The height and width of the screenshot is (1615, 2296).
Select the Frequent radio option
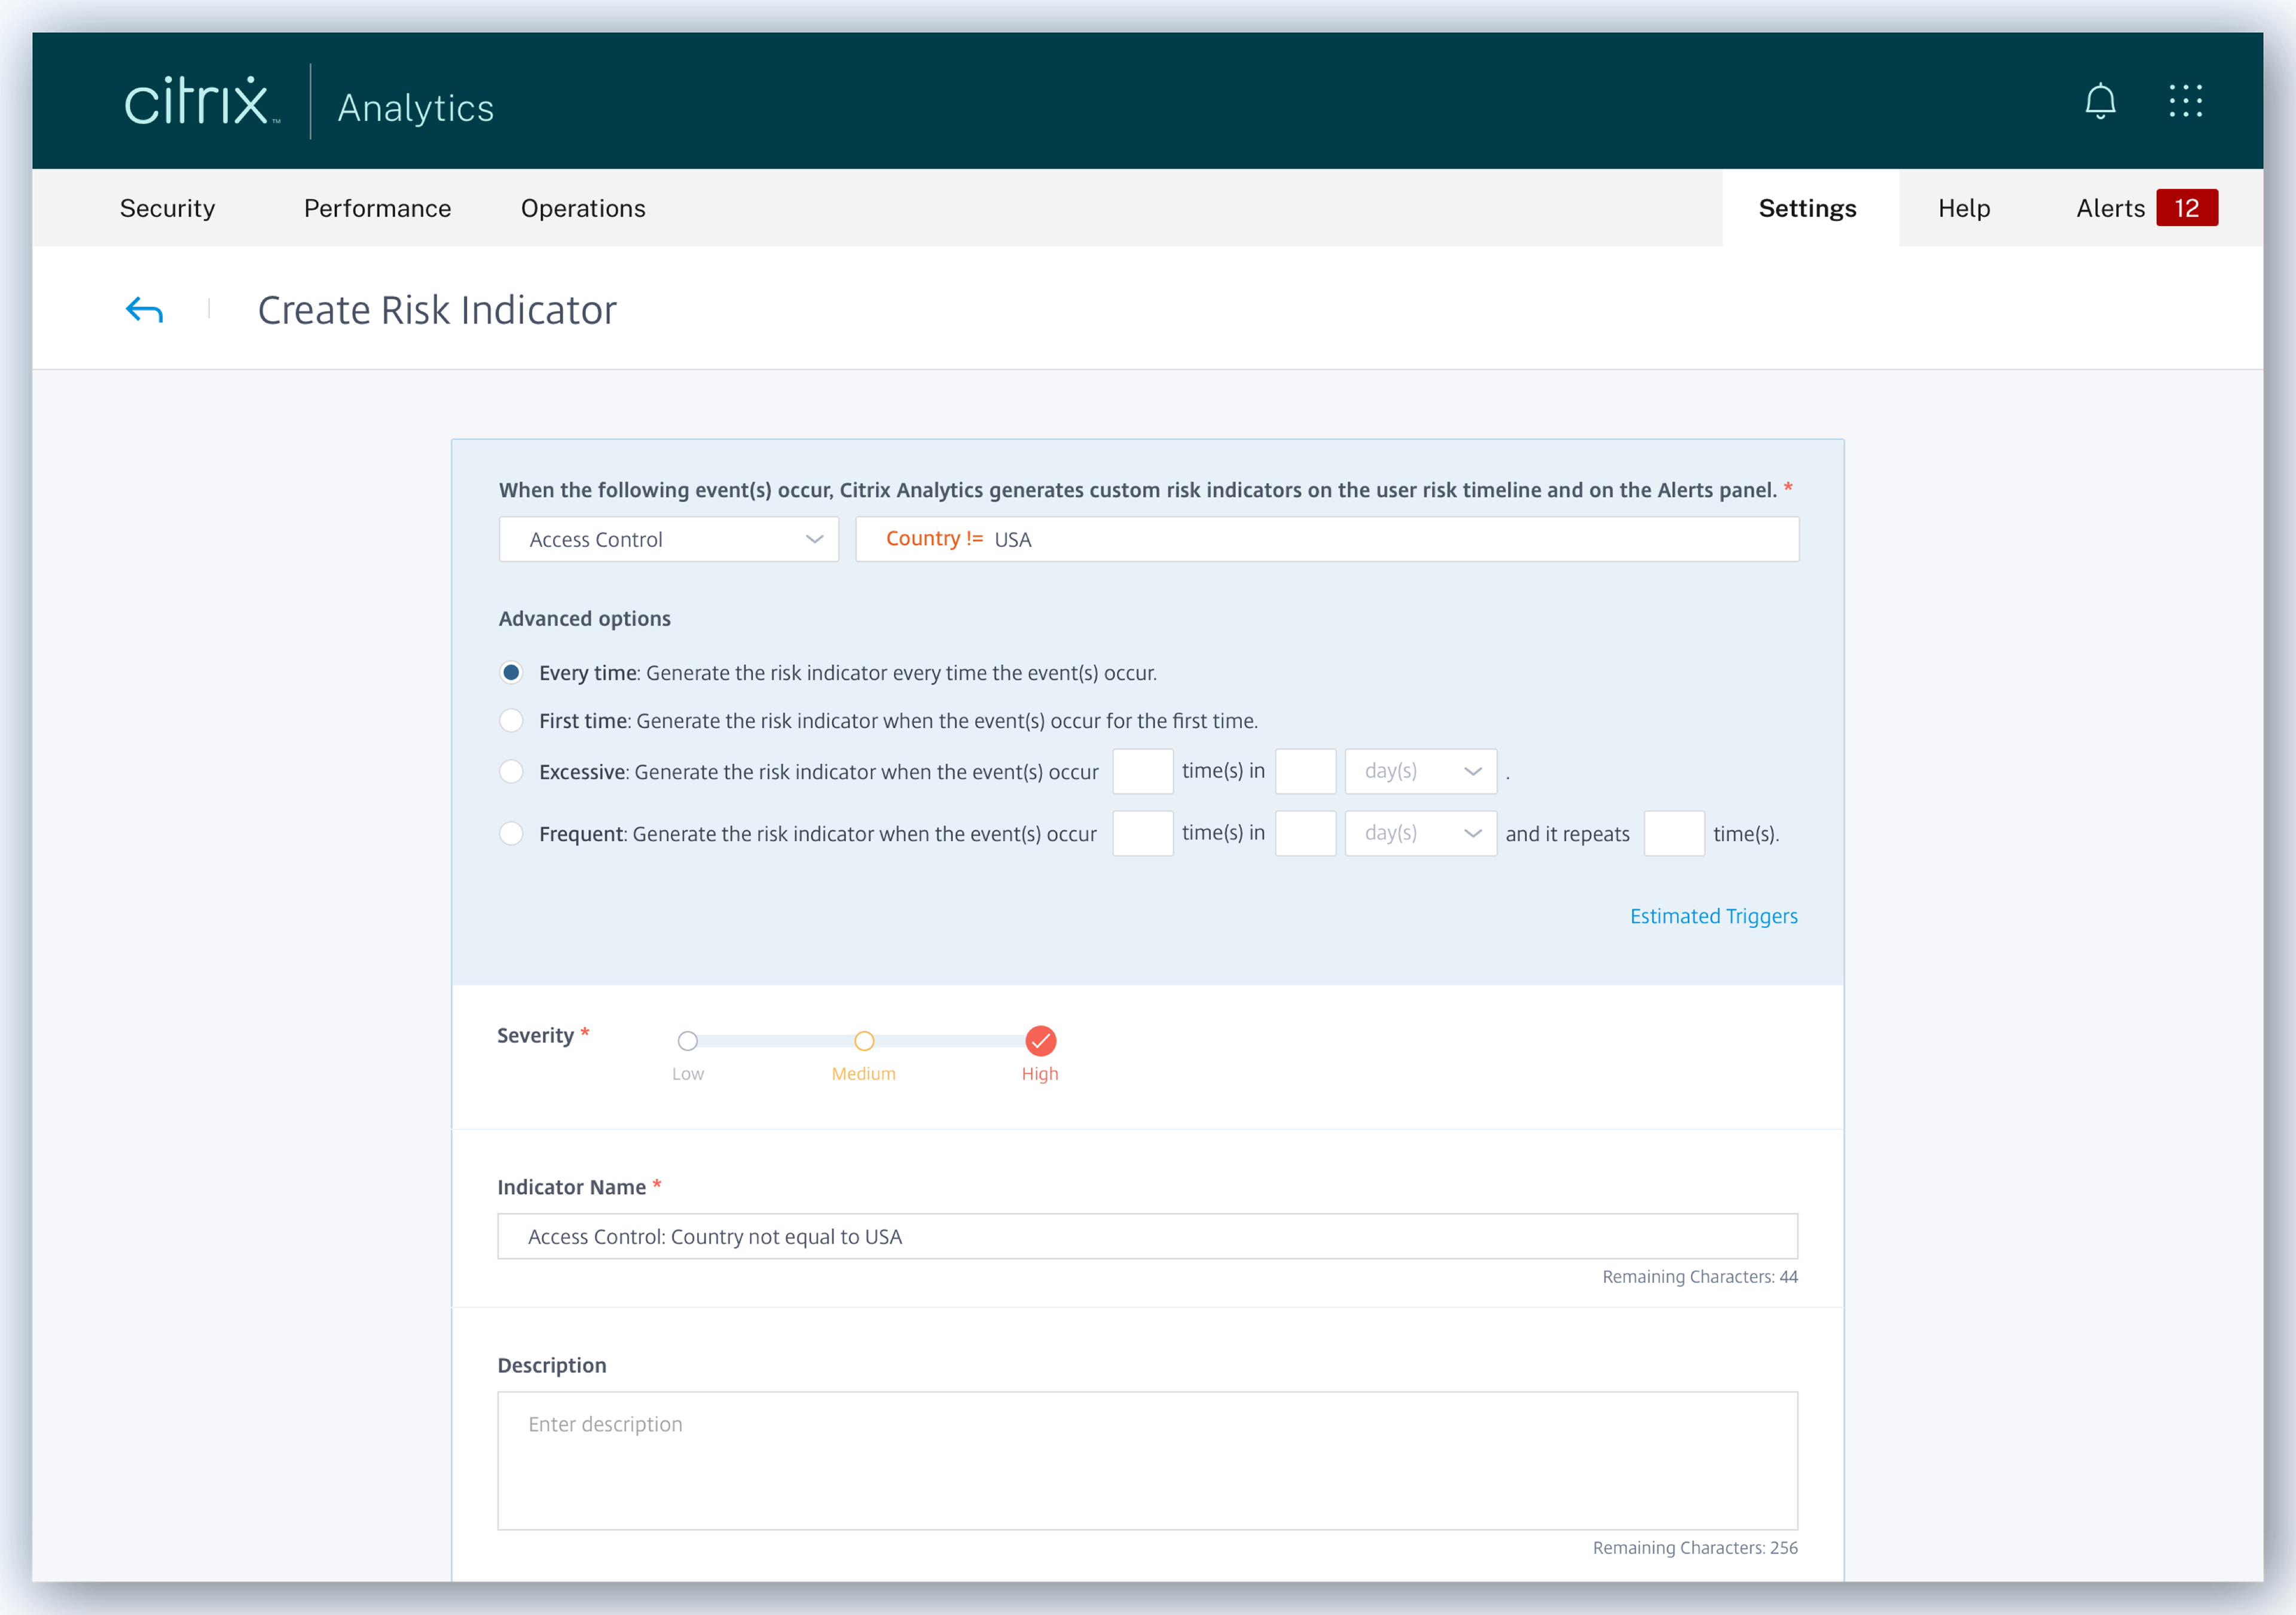(x=511, y=834)
